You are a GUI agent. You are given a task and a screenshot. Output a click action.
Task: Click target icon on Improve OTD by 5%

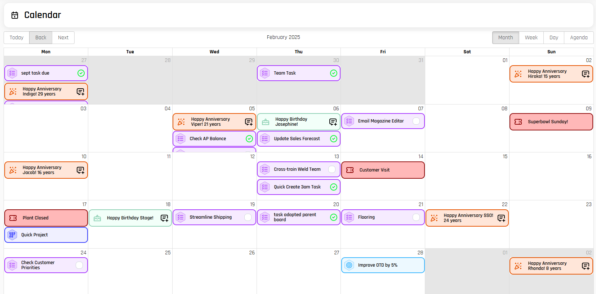[349, 265]
